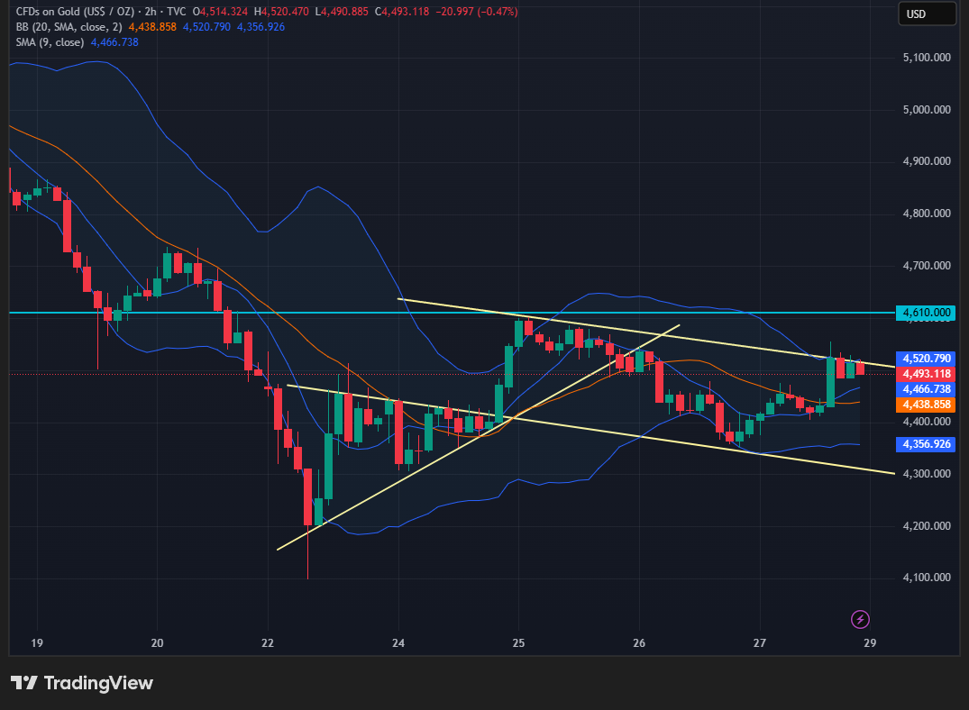Image resolution: width=969 pixels, height=710 pixels.
Task: Click the 4,356.926 lower band price label
Action: (927, 444)
